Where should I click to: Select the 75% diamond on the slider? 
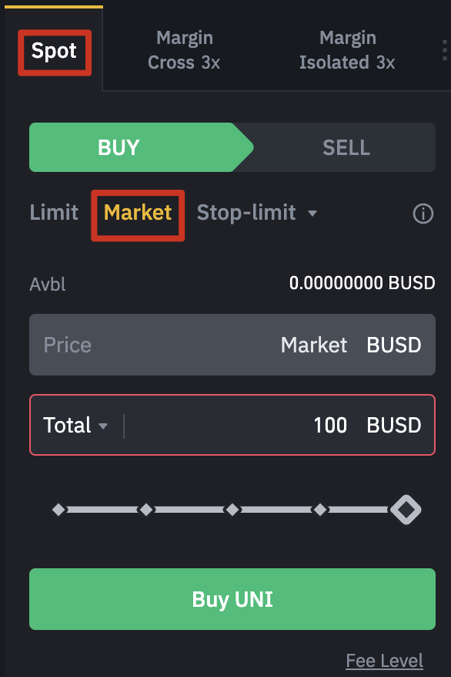pos(320,510)
